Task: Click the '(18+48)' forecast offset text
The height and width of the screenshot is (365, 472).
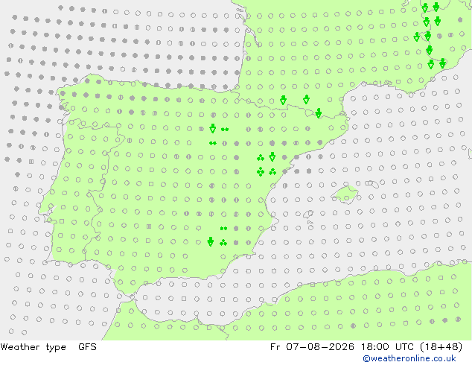Action: pos(441,347)
